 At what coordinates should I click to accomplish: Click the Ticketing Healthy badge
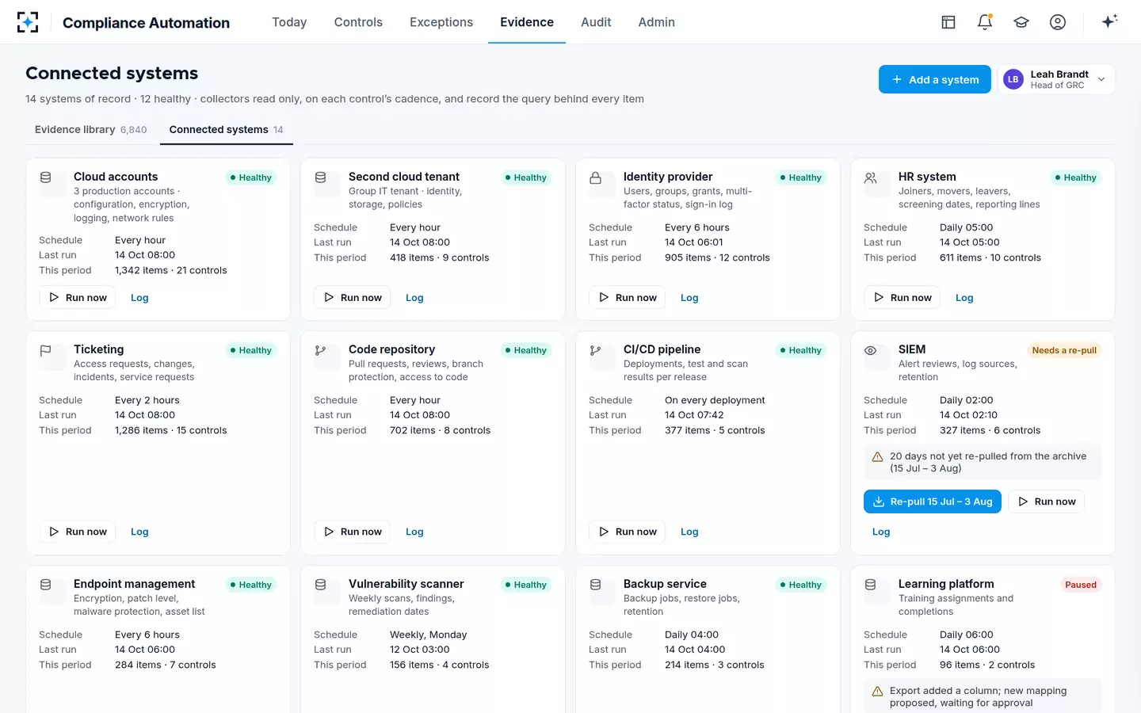click(251, 350)
